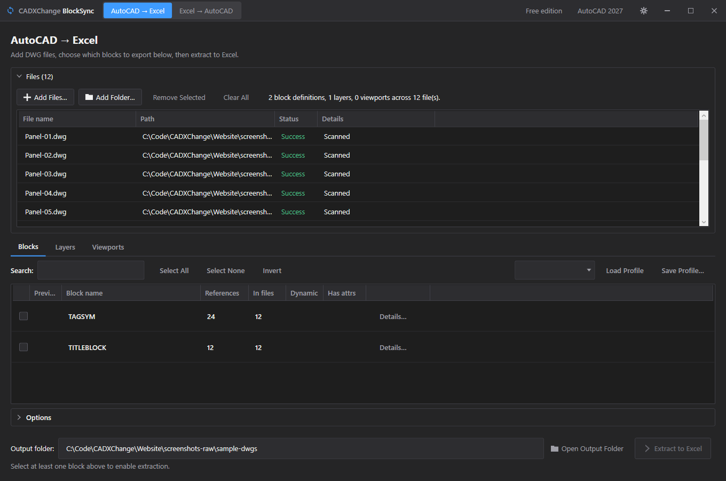This screenshot has height=481, width=726.
Task: Click the files list scrollbar thumb
Action: 704,140
